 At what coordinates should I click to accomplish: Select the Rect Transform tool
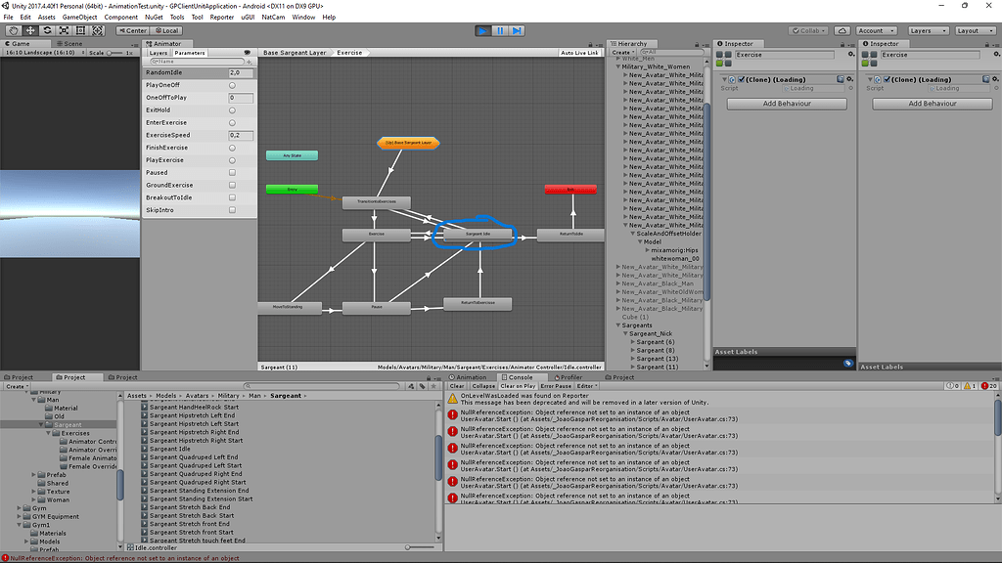(82, 30)
